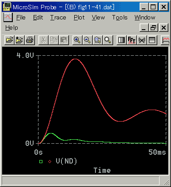Click the resize grip in status bar corner
The height and width of the screenshot is (187, 171).
coord(166,182)
